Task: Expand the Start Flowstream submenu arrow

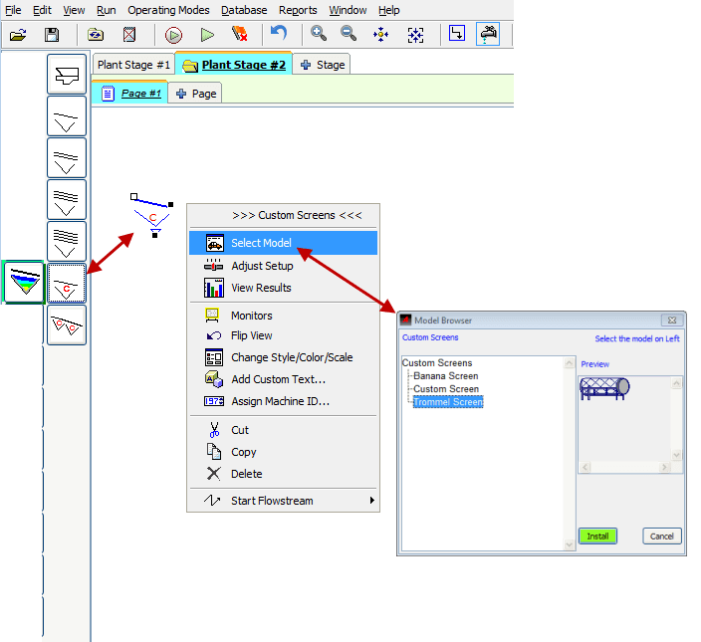Action: [x=372, y=500]
